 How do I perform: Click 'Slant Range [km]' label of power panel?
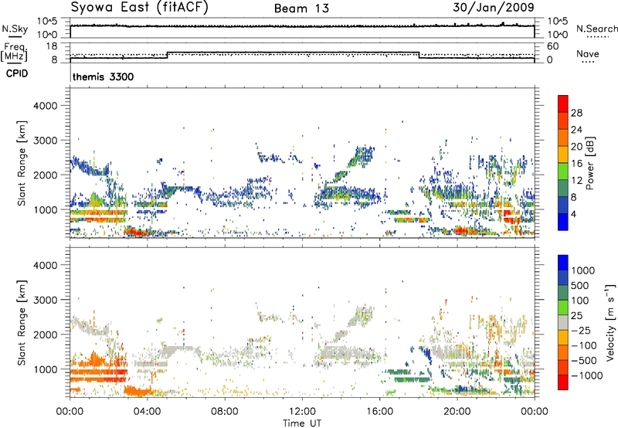pyautogui.click(x=22, y=163)
